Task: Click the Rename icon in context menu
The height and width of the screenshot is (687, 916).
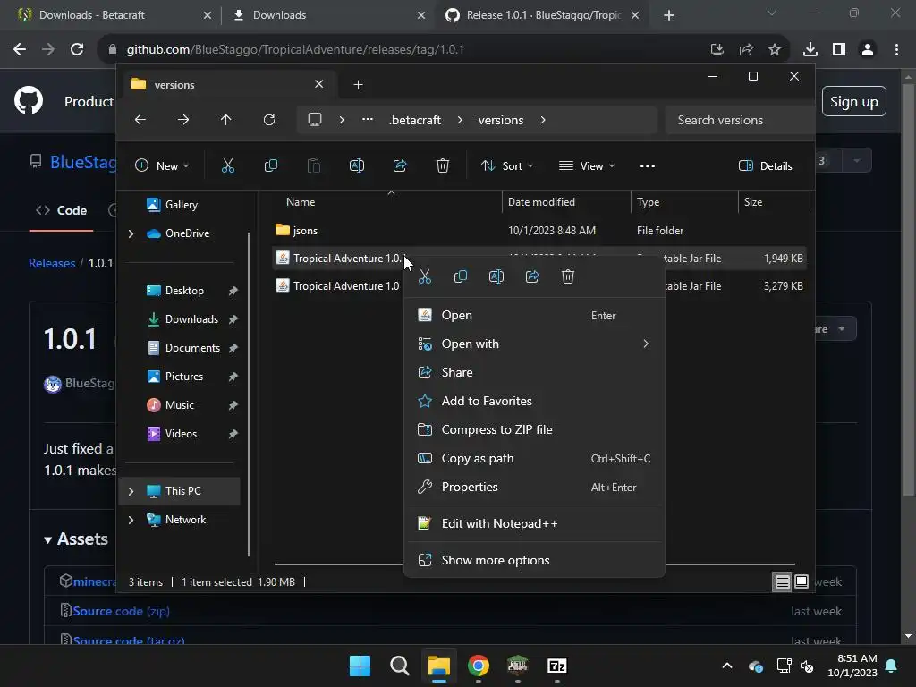Action: click(496, 276)
